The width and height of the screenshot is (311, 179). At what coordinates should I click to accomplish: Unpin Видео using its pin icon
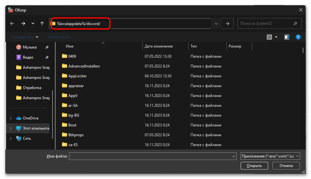pos(47,57)
